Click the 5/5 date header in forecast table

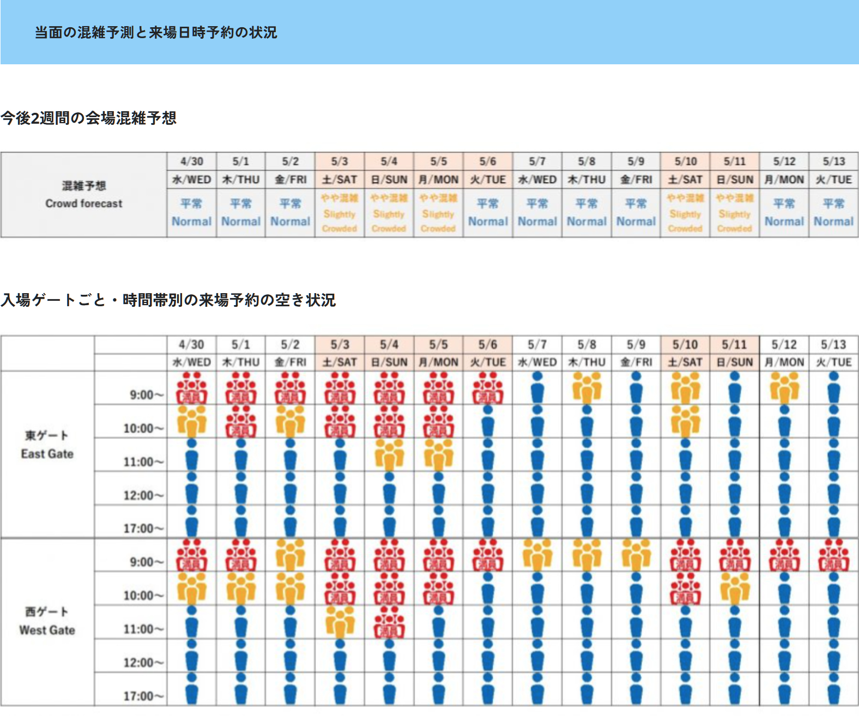438,161
